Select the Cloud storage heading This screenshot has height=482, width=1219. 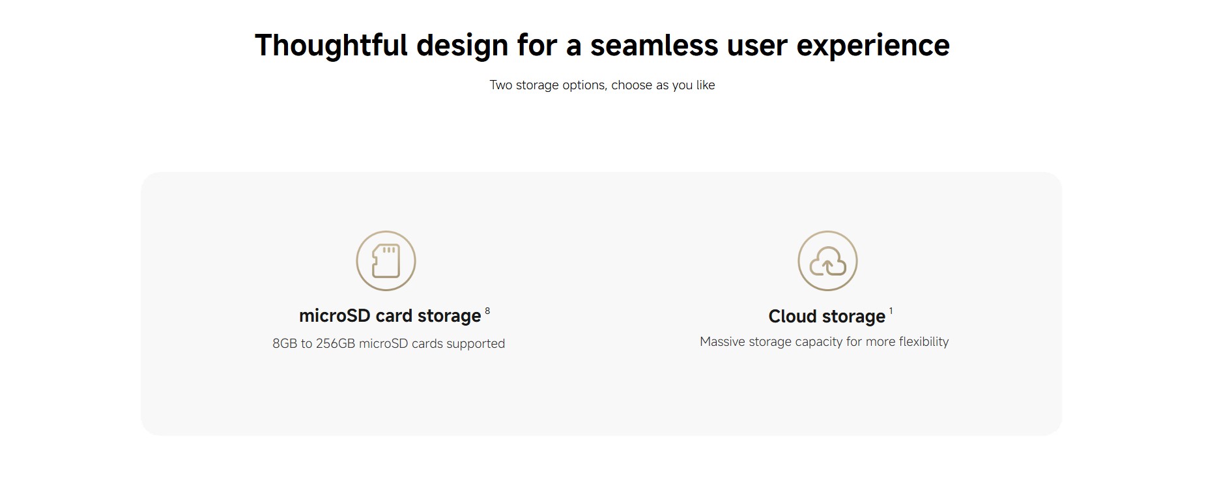(827, 317)
